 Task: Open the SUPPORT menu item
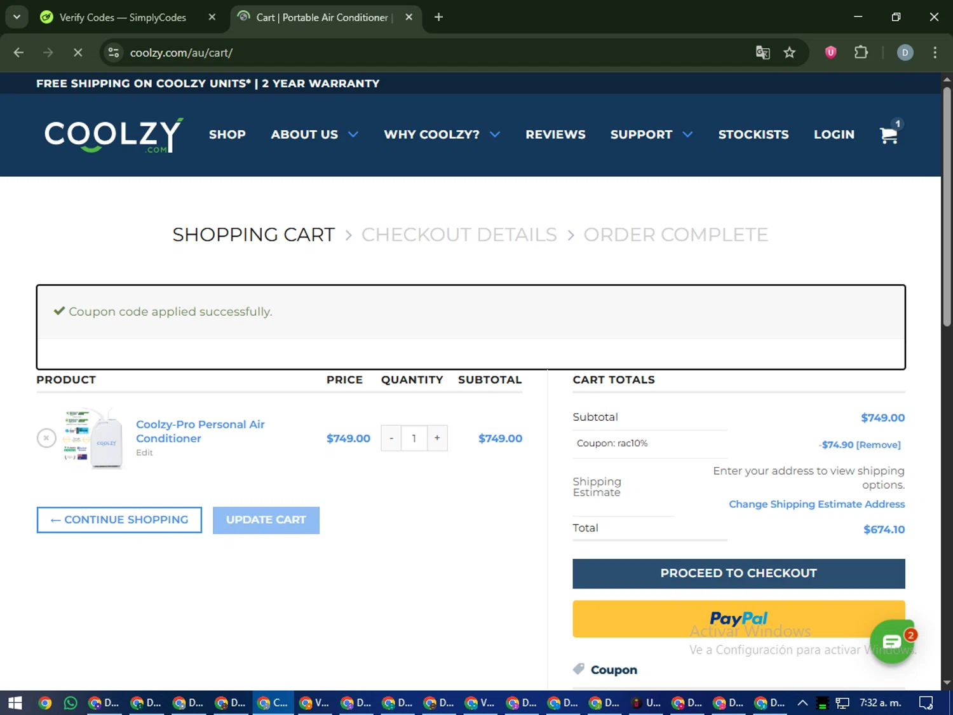(641, 135)
